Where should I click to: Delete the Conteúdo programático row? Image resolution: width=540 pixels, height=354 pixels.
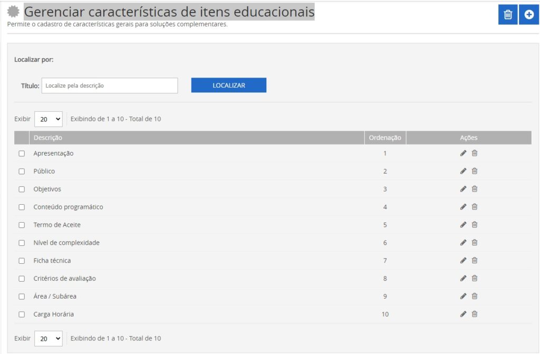pyautogui.click(x=475, y=207)
